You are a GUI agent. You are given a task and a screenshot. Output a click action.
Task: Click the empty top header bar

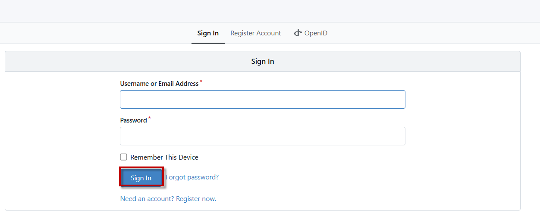(270, 11)
